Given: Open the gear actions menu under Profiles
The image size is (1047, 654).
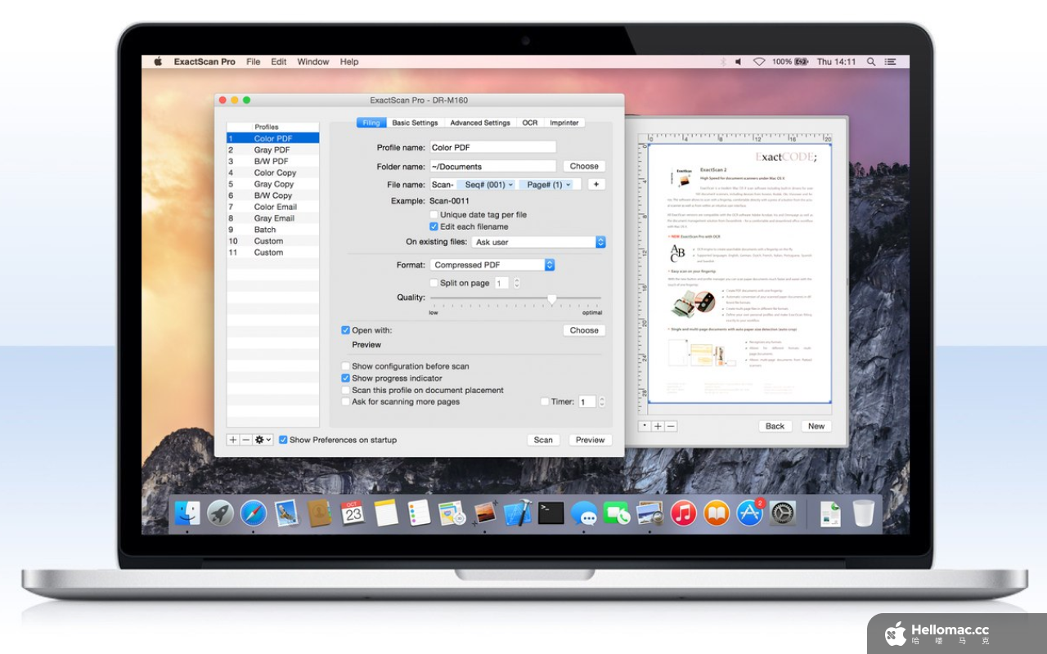Looking at the screenshot, I should [x=263, y=440].
